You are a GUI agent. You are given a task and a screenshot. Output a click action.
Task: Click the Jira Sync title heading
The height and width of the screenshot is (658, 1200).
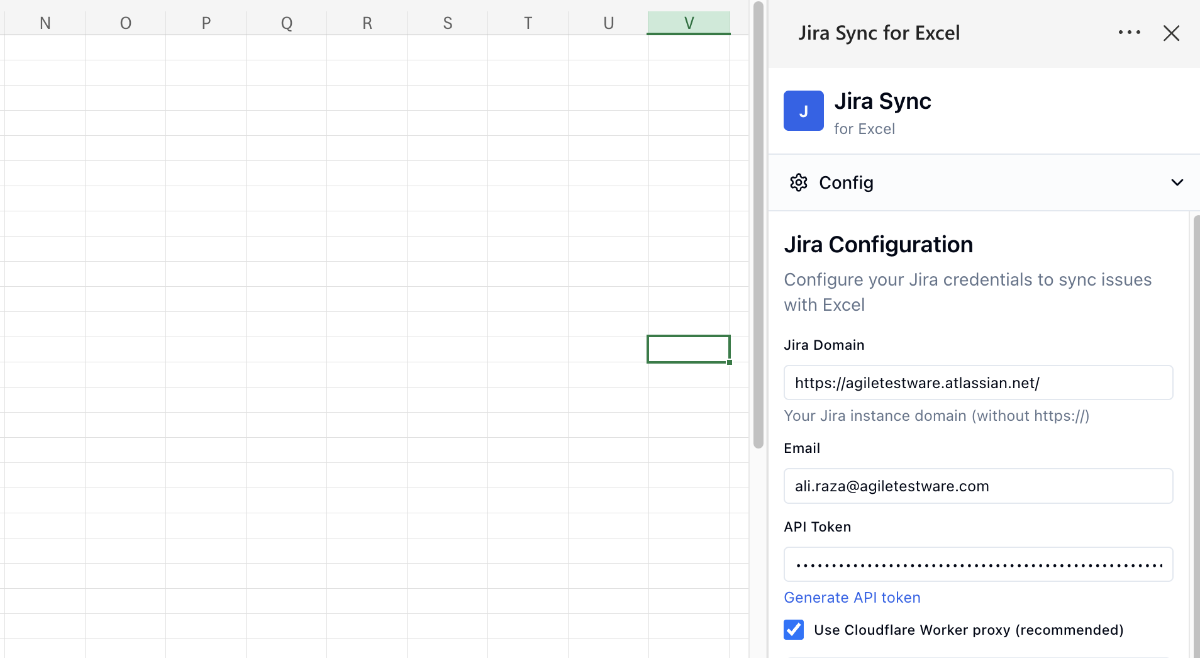[x=882, y=101]
